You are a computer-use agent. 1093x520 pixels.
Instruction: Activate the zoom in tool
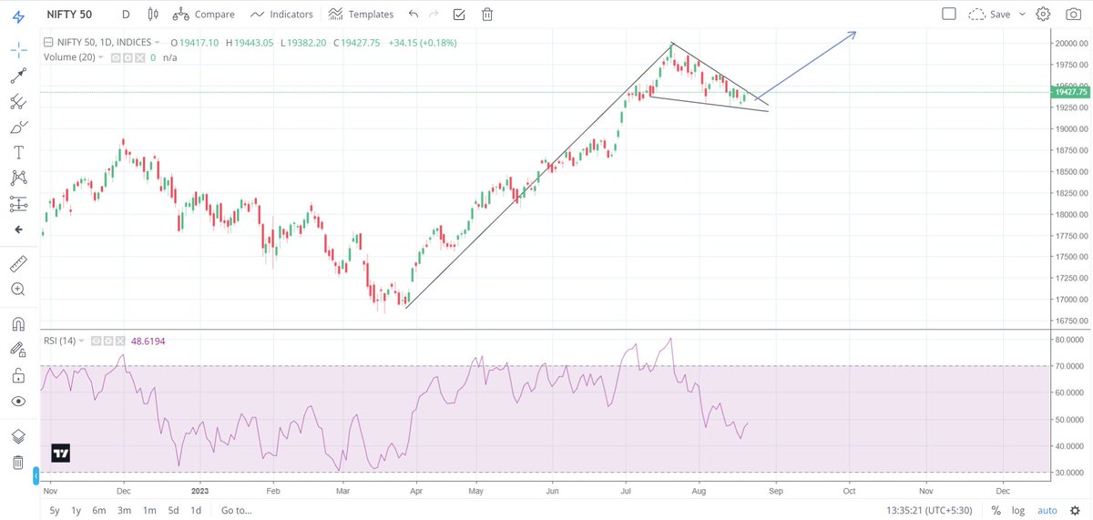coord(17,290)
